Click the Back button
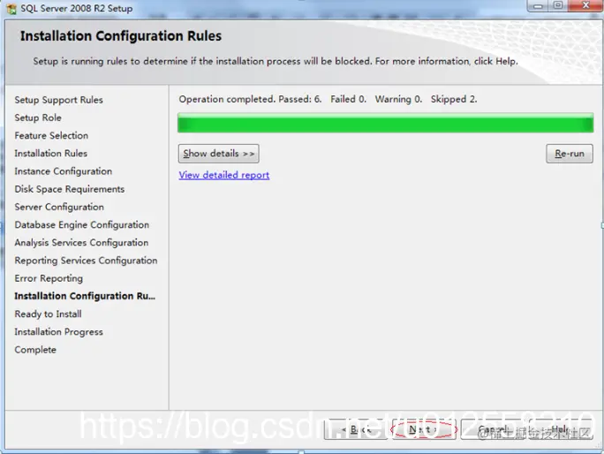 tap(356, 429)
